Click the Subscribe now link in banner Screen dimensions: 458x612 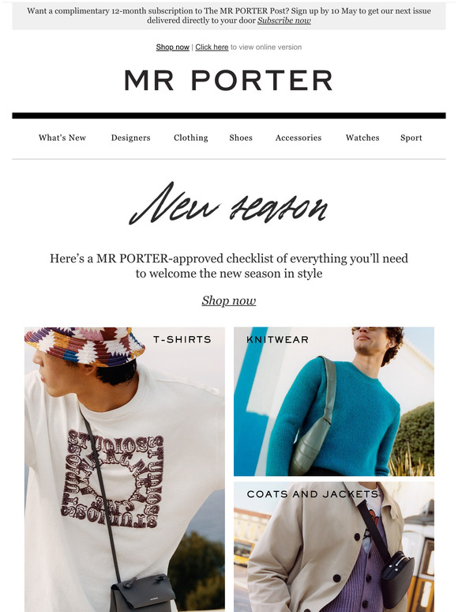[x=283, y=21]
